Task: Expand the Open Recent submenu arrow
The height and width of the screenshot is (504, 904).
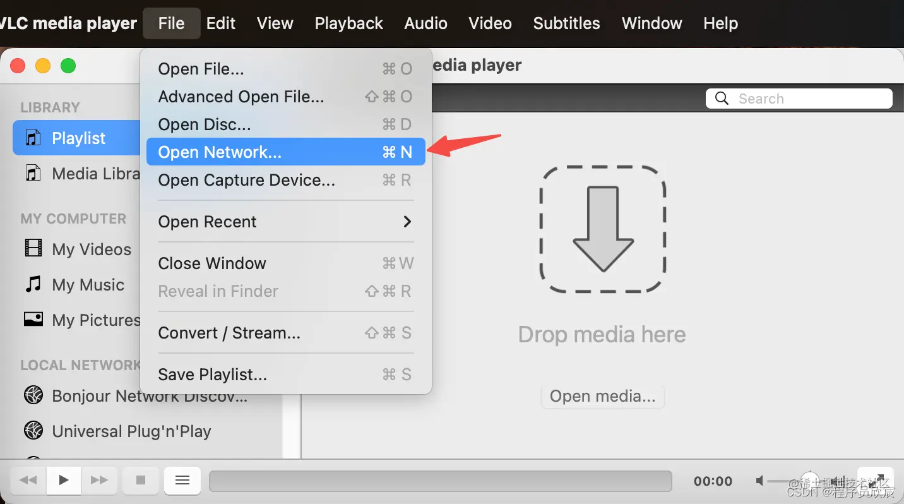Action: coord(407,221)
